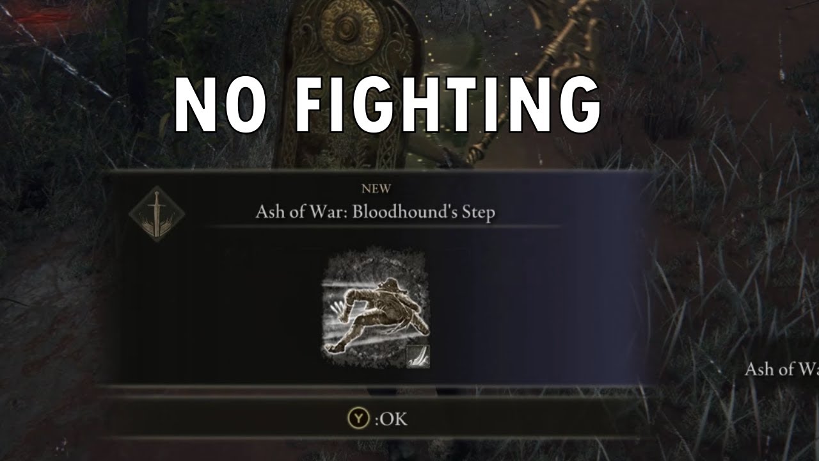Click the round emblem on the golden shield
The height and width of the screenshot is (461, 819).
click(x=349, y=26)
